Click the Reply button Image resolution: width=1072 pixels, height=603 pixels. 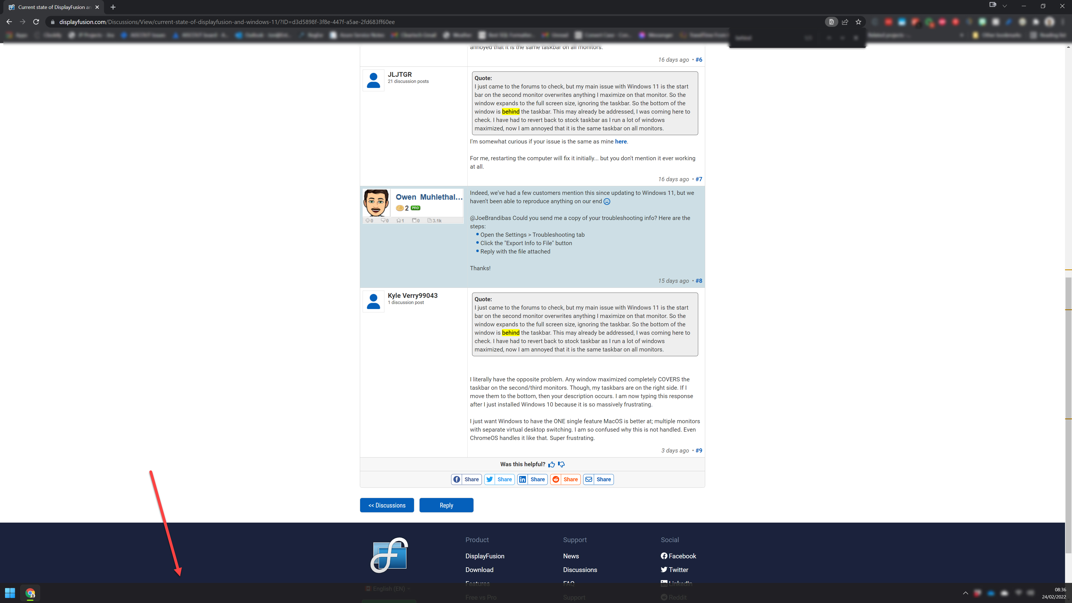tap(446, 505)
